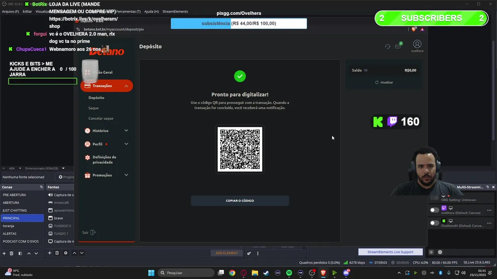Image resolution: width=497 pixels, height=279 pixels.
Task: Move scene down arrow in Cenas
Action: [36, 253]
